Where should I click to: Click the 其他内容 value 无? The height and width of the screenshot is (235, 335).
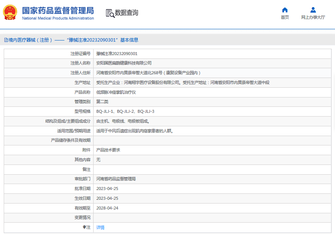[98, 160]
